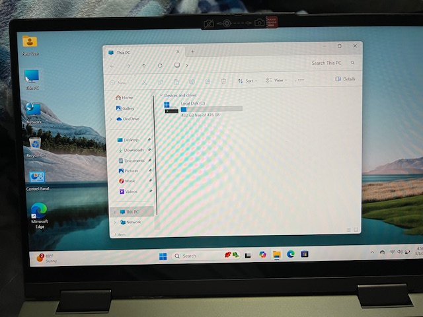Open Gallery in navigation pane

(125, 108)
